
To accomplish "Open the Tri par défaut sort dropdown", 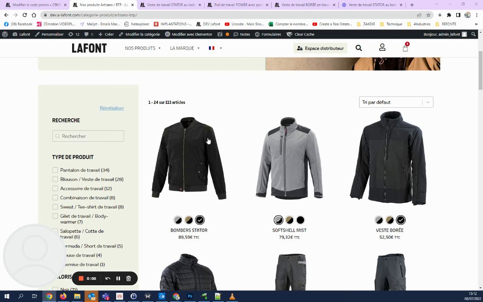I will tap(396, 102).
